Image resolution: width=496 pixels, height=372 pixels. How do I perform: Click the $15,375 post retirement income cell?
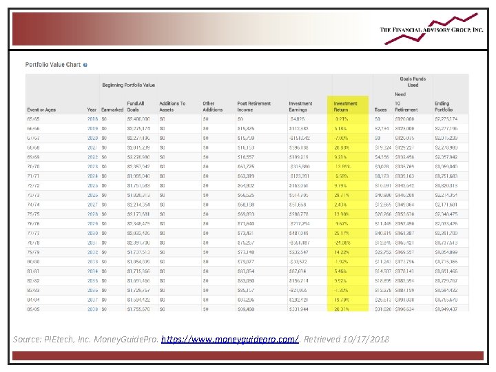[x=246, y=129]
